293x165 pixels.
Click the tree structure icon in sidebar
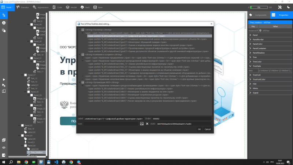click(x=4, y=15)
